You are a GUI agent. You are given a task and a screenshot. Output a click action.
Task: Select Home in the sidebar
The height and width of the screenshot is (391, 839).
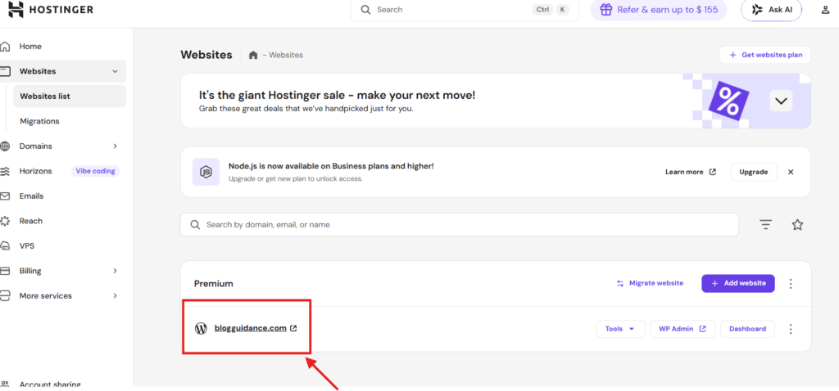30,47
